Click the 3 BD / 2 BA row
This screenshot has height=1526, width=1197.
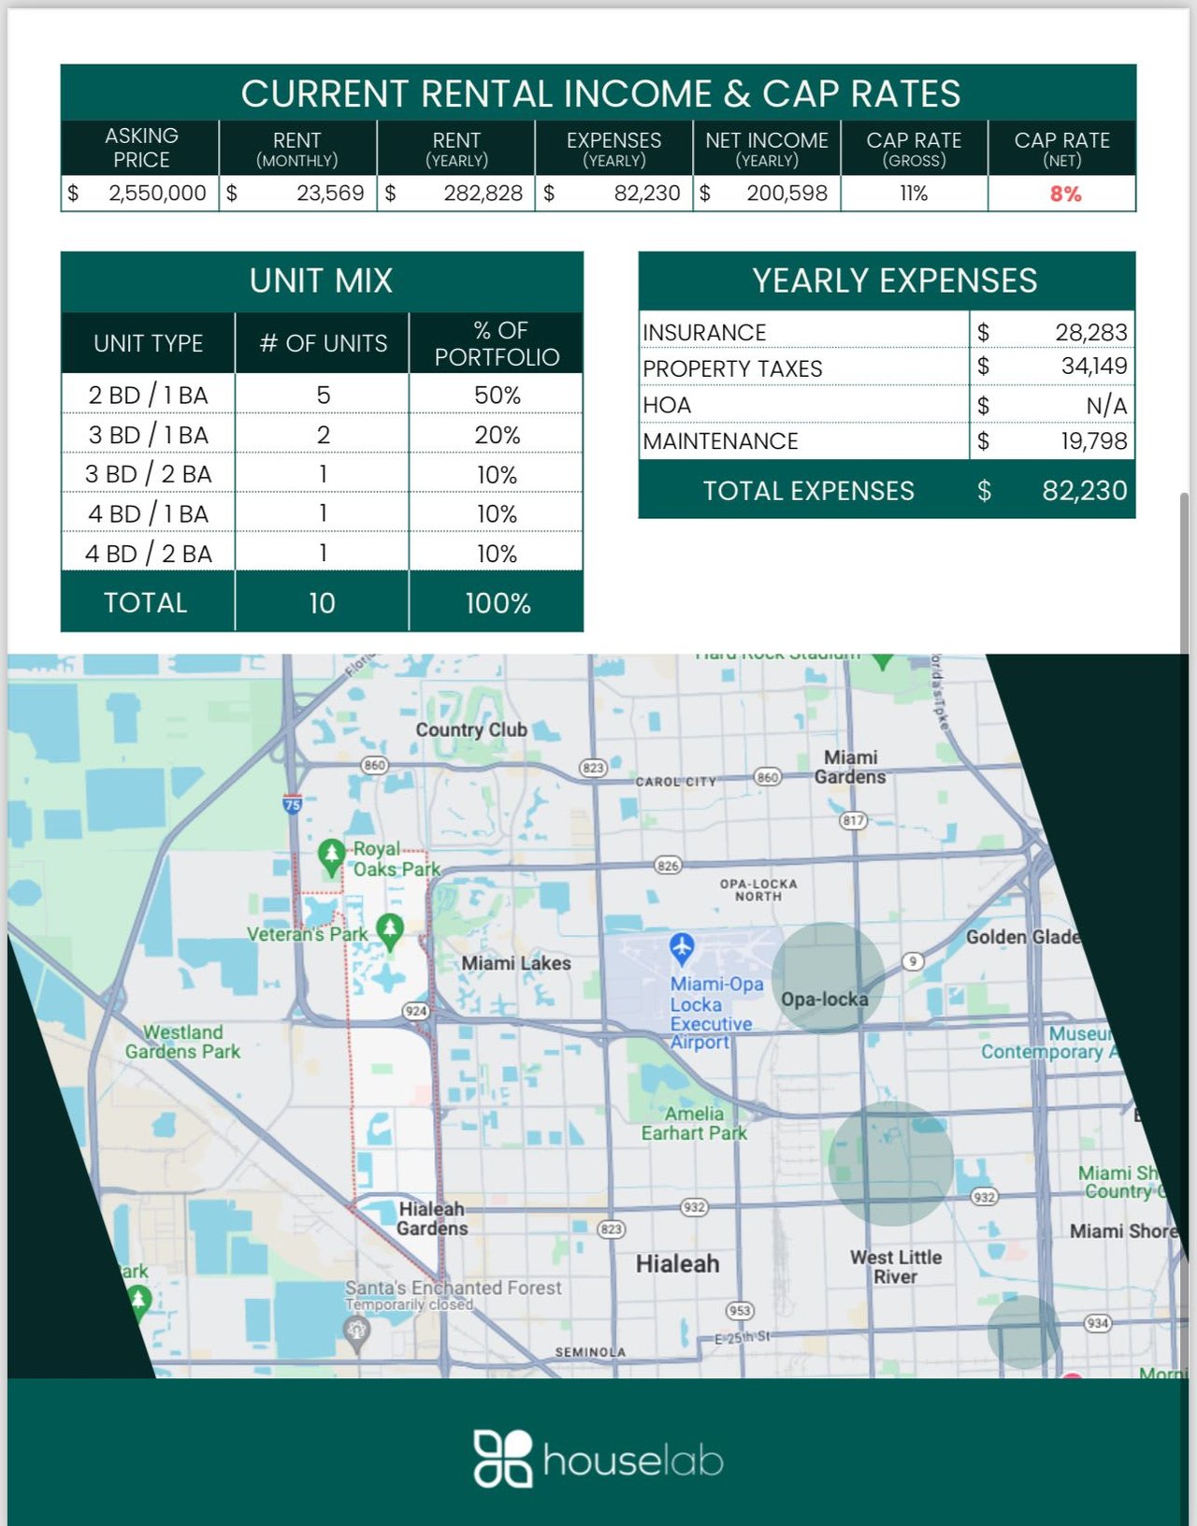pos(322,474)
